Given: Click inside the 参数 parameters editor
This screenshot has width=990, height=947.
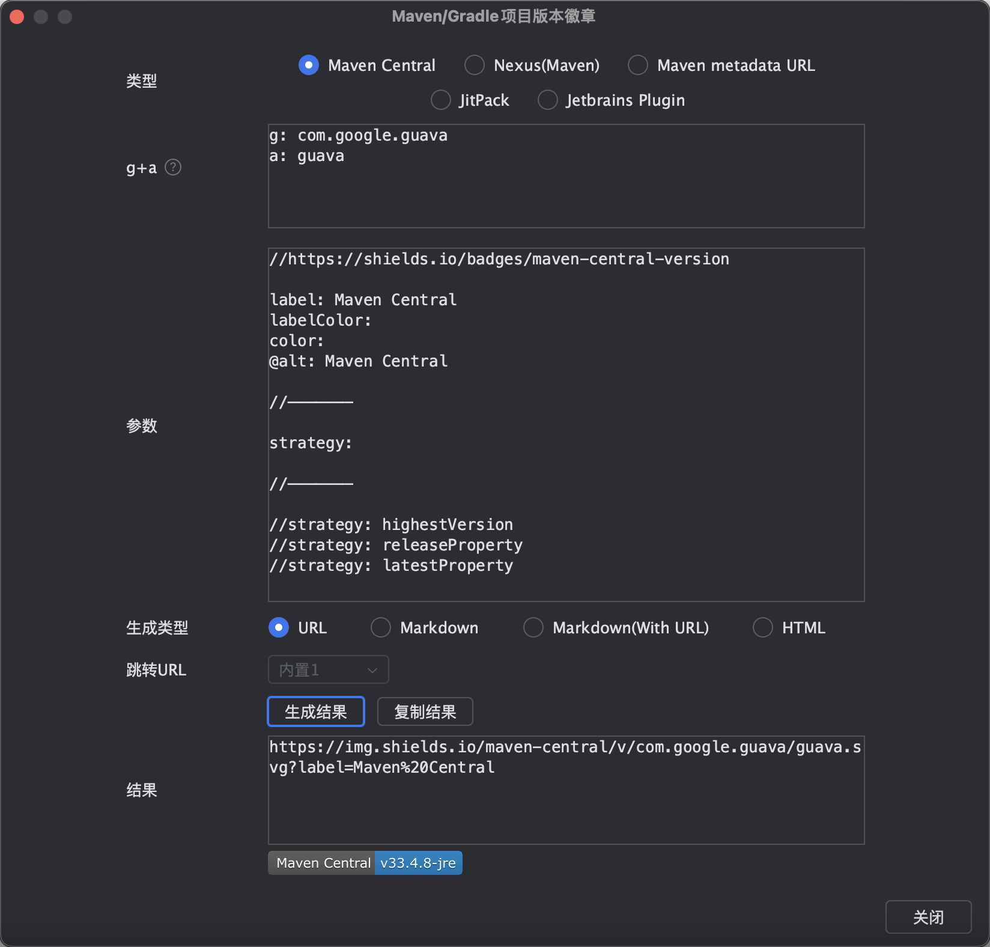Looking at the screenshot, I should click(x=565, y=421).
